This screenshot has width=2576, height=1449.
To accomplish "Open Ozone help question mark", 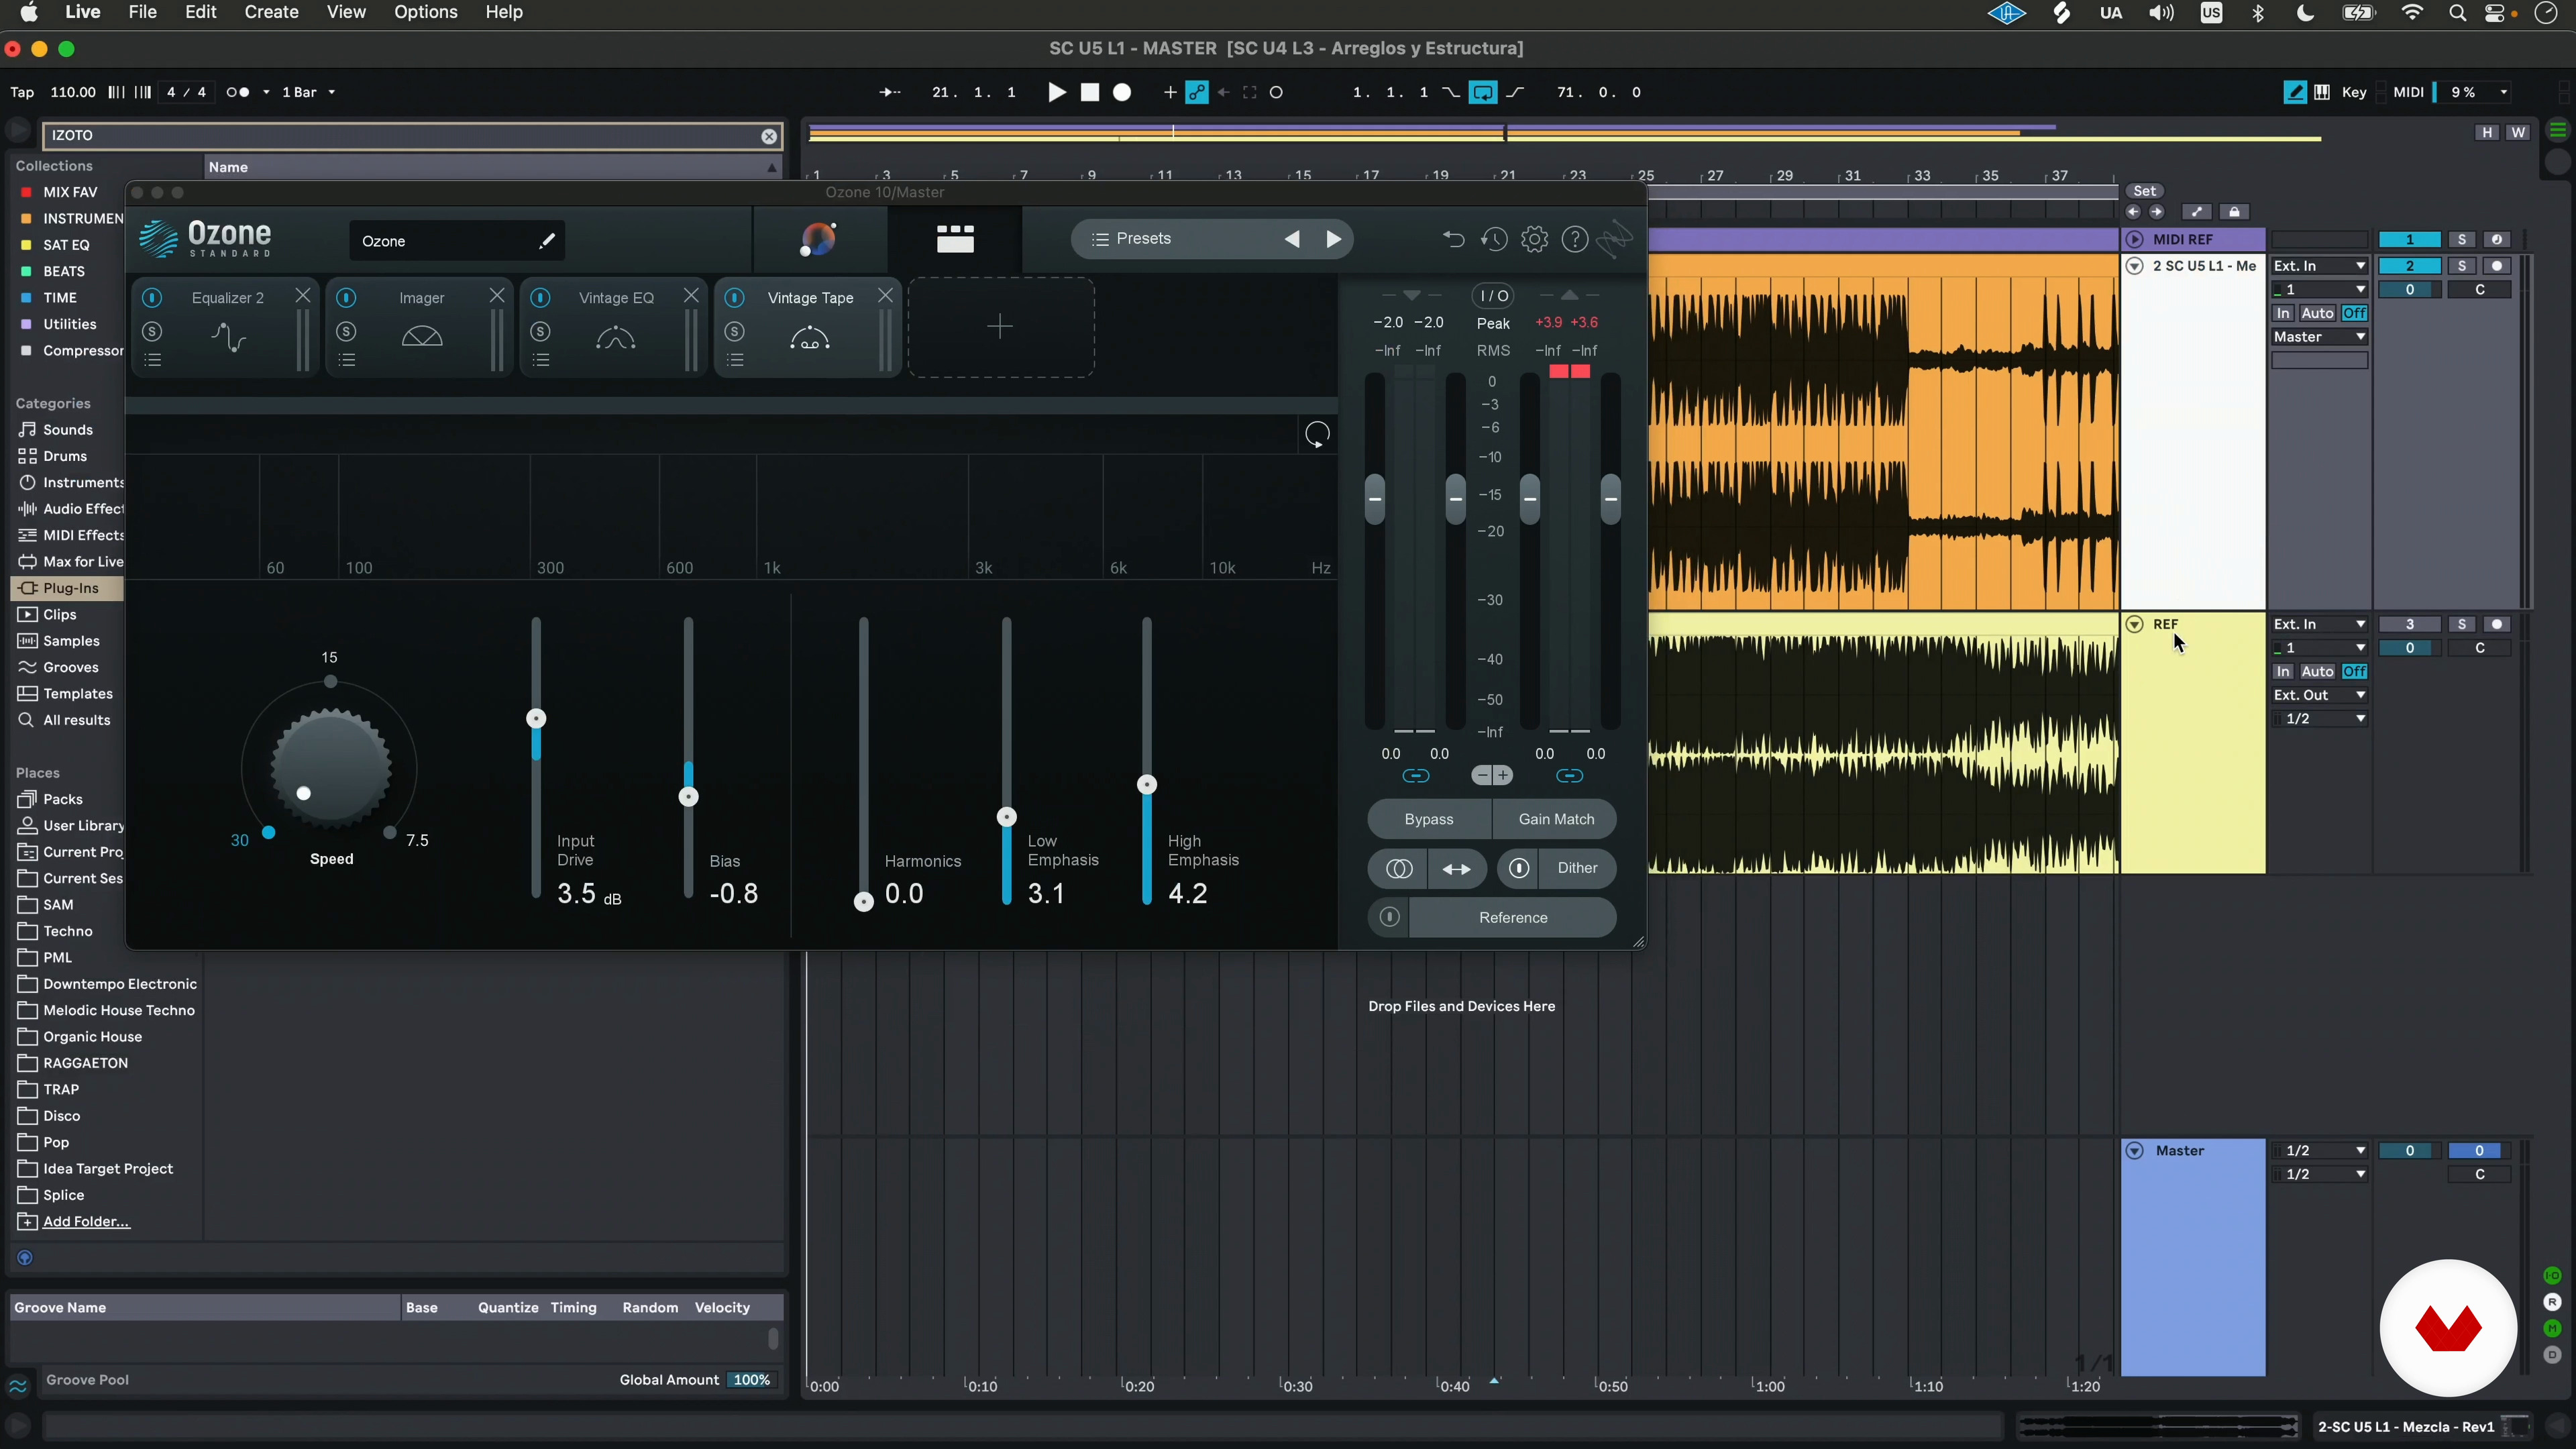I will coord(1575,239).
